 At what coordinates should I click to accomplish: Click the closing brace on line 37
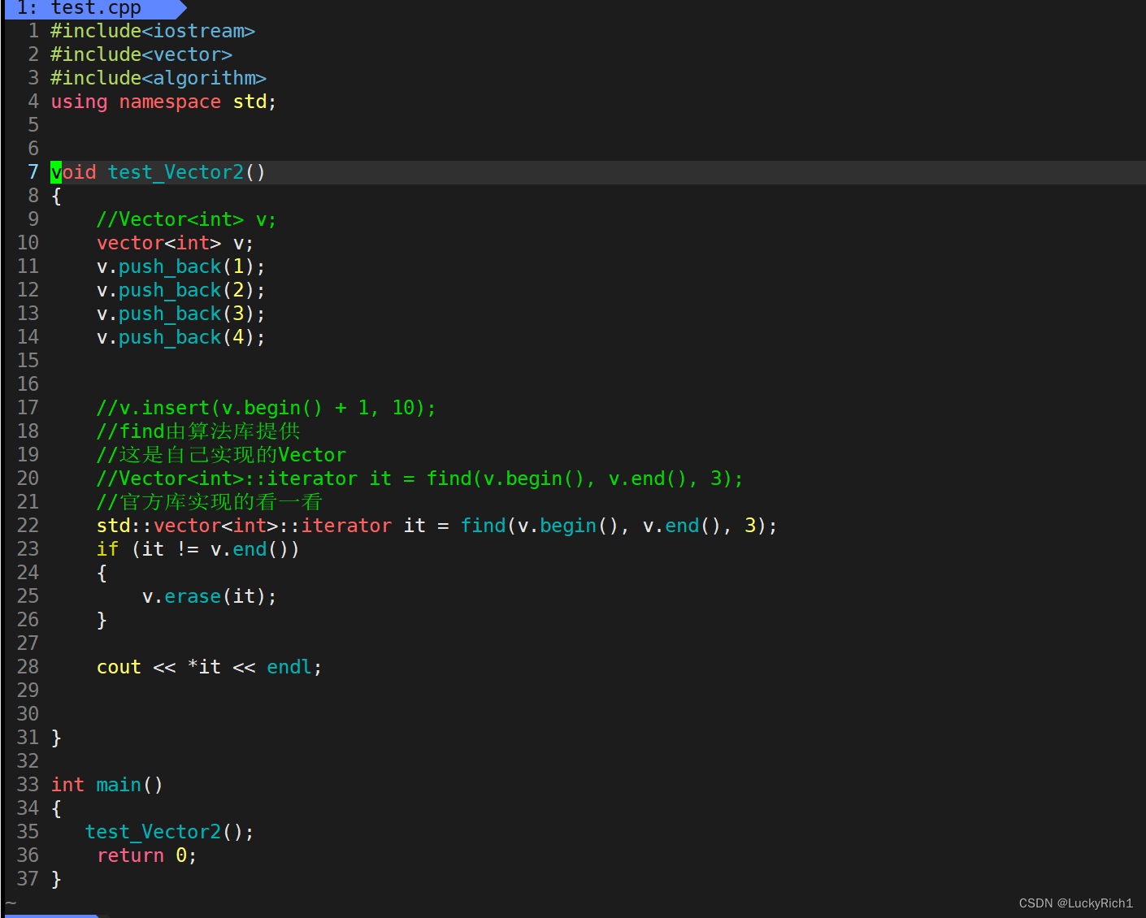point(56,879)
